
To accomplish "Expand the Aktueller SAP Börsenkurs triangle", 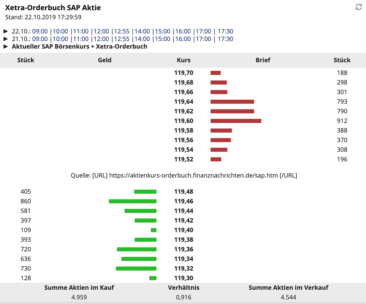I will pos(6,47).
